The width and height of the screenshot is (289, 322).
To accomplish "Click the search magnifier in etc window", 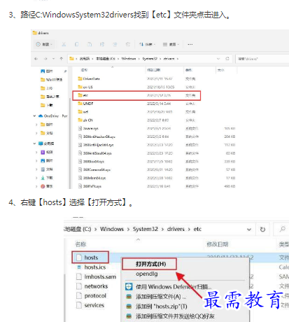I will [283, 229].
